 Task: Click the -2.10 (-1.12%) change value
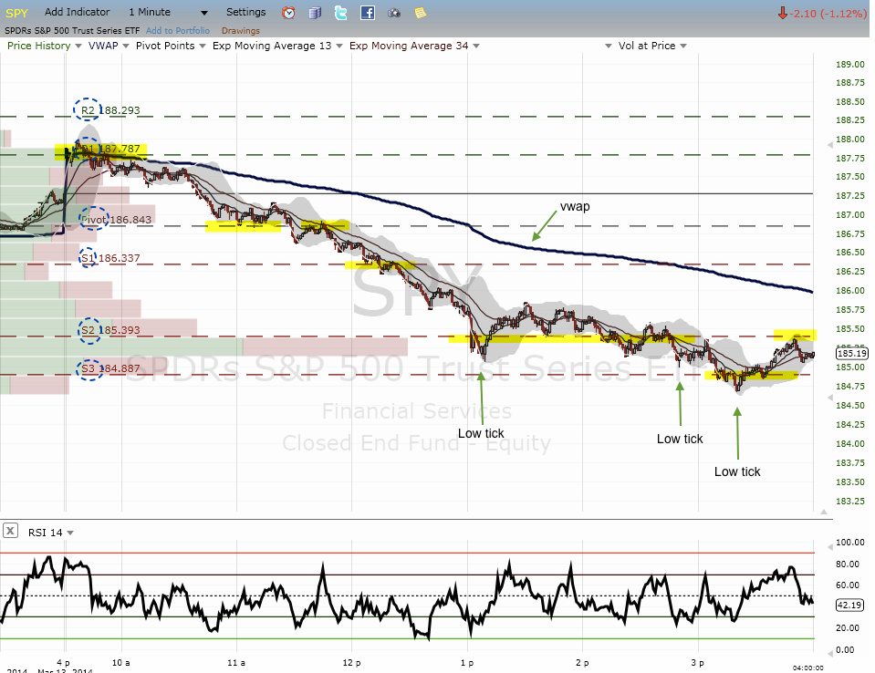click(x=828, y=14)
